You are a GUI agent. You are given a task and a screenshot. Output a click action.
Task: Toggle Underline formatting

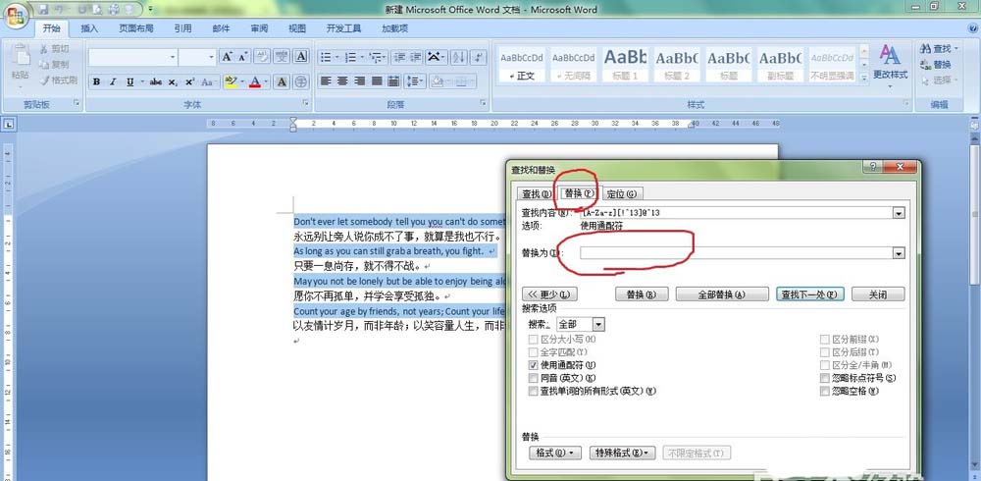point(130,82)
